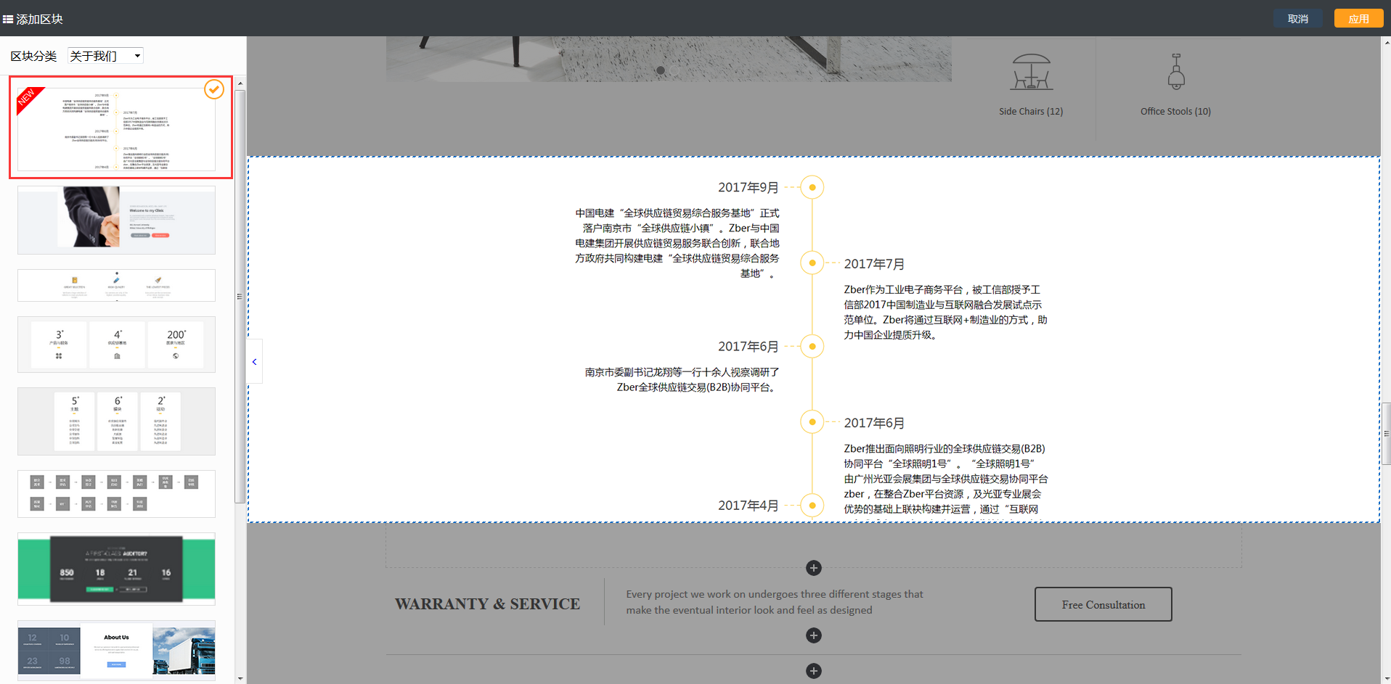This screenshot has width=1391, height=684.
Task: Uncheck the orange checkmark on the selected template
Action: [213, 89]
